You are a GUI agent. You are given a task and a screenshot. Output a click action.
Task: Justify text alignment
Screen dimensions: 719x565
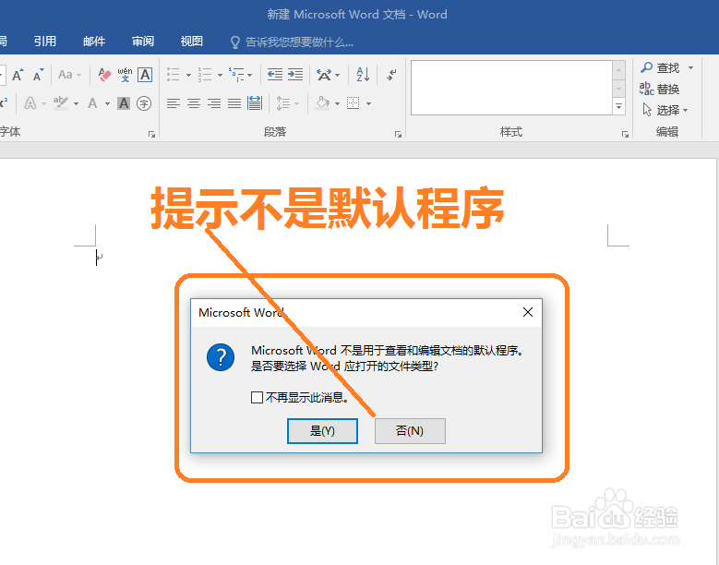(234, 103)
